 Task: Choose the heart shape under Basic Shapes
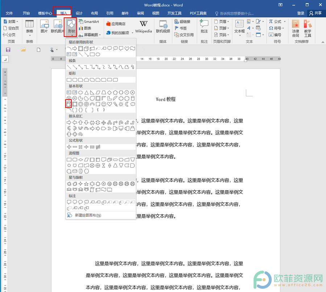[109, 104]
